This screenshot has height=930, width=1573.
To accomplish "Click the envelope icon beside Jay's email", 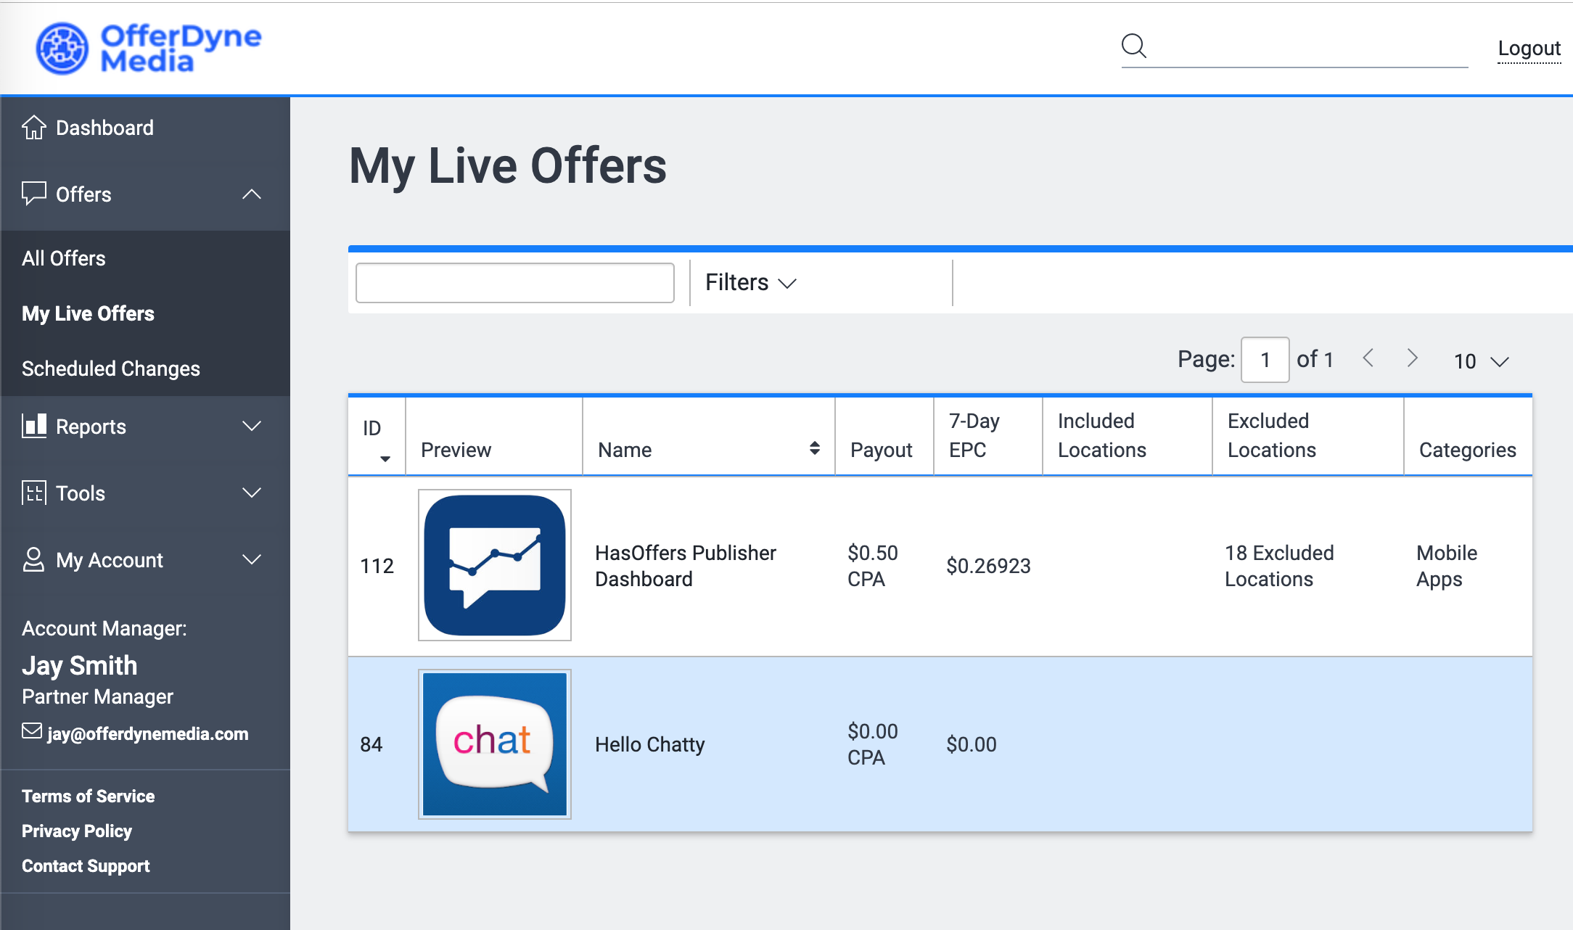I will point(32,731).
